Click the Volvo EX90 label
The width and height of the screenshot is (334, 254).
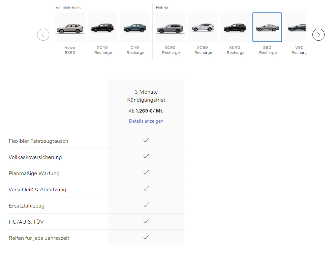tap(70, 50)
